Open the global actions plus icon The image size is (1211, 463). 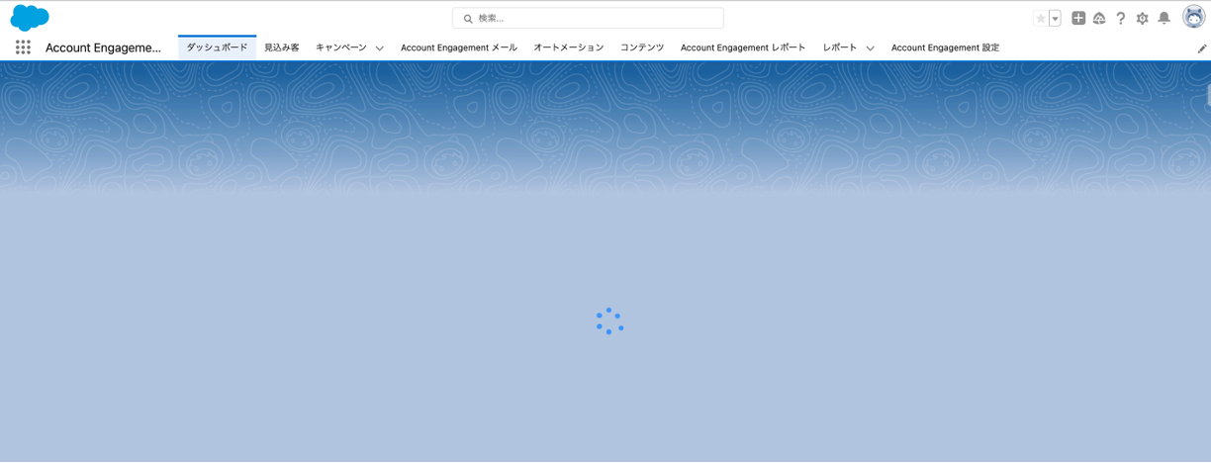[x=1078, y=18]
